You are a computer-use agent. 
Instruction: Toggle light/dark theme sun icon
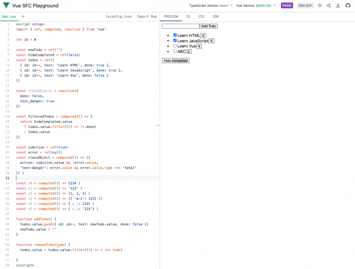click(320, 6)
